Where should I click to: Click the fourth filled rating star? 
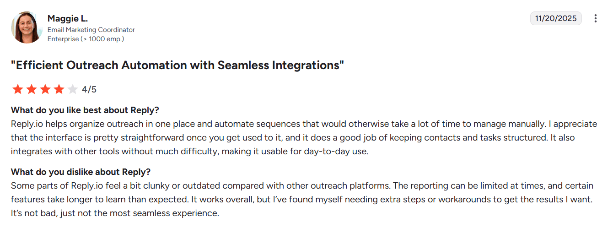click(59, 89)
